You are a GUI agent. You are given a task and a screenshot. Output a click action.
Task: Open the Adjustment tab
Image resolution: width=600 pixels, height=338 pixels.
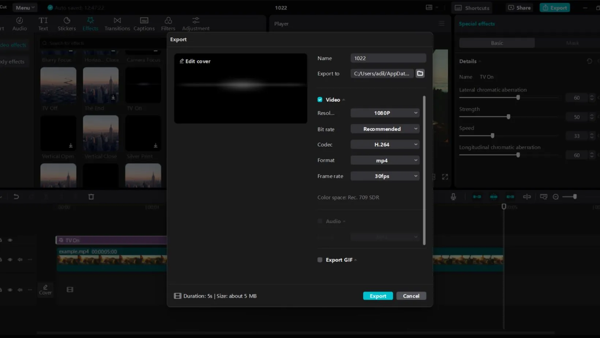(196, 23)
